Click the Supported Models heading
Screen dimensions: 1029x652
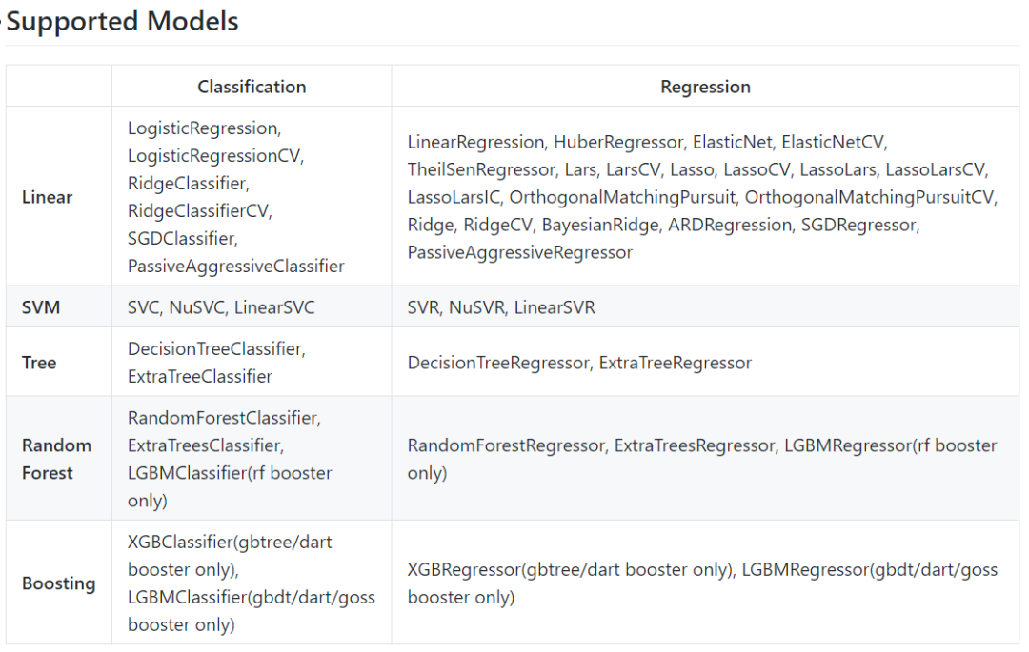(x=122, y=21)
